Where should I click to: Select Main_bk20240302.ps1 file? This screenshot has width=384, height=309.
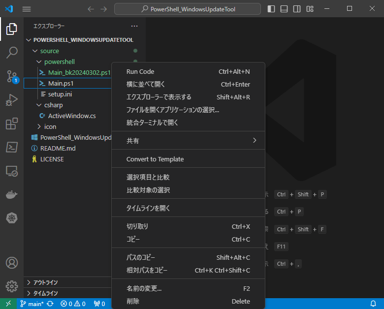[x=67, y=73]
